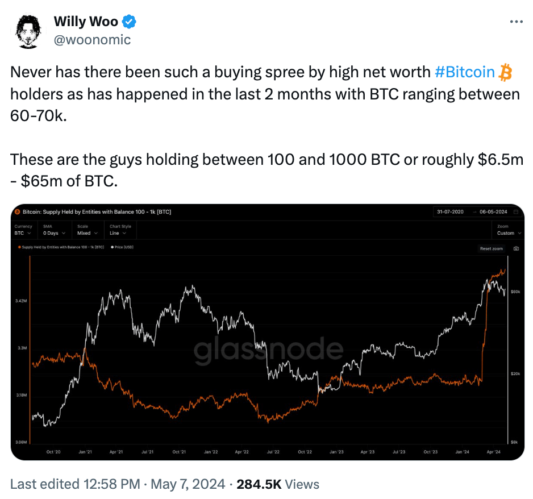Click the 31-07-2020 date range field
Image resolution: width=533 pixels, height=499 pixels.
451,211
